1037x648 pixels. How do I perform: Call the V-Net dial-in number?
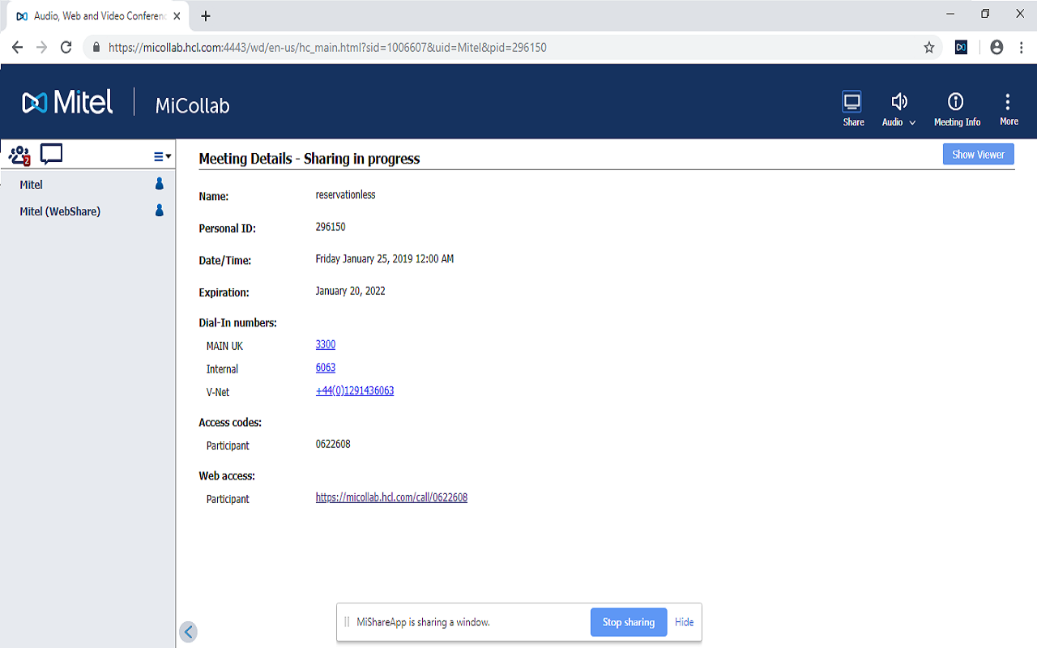[355, 390]
